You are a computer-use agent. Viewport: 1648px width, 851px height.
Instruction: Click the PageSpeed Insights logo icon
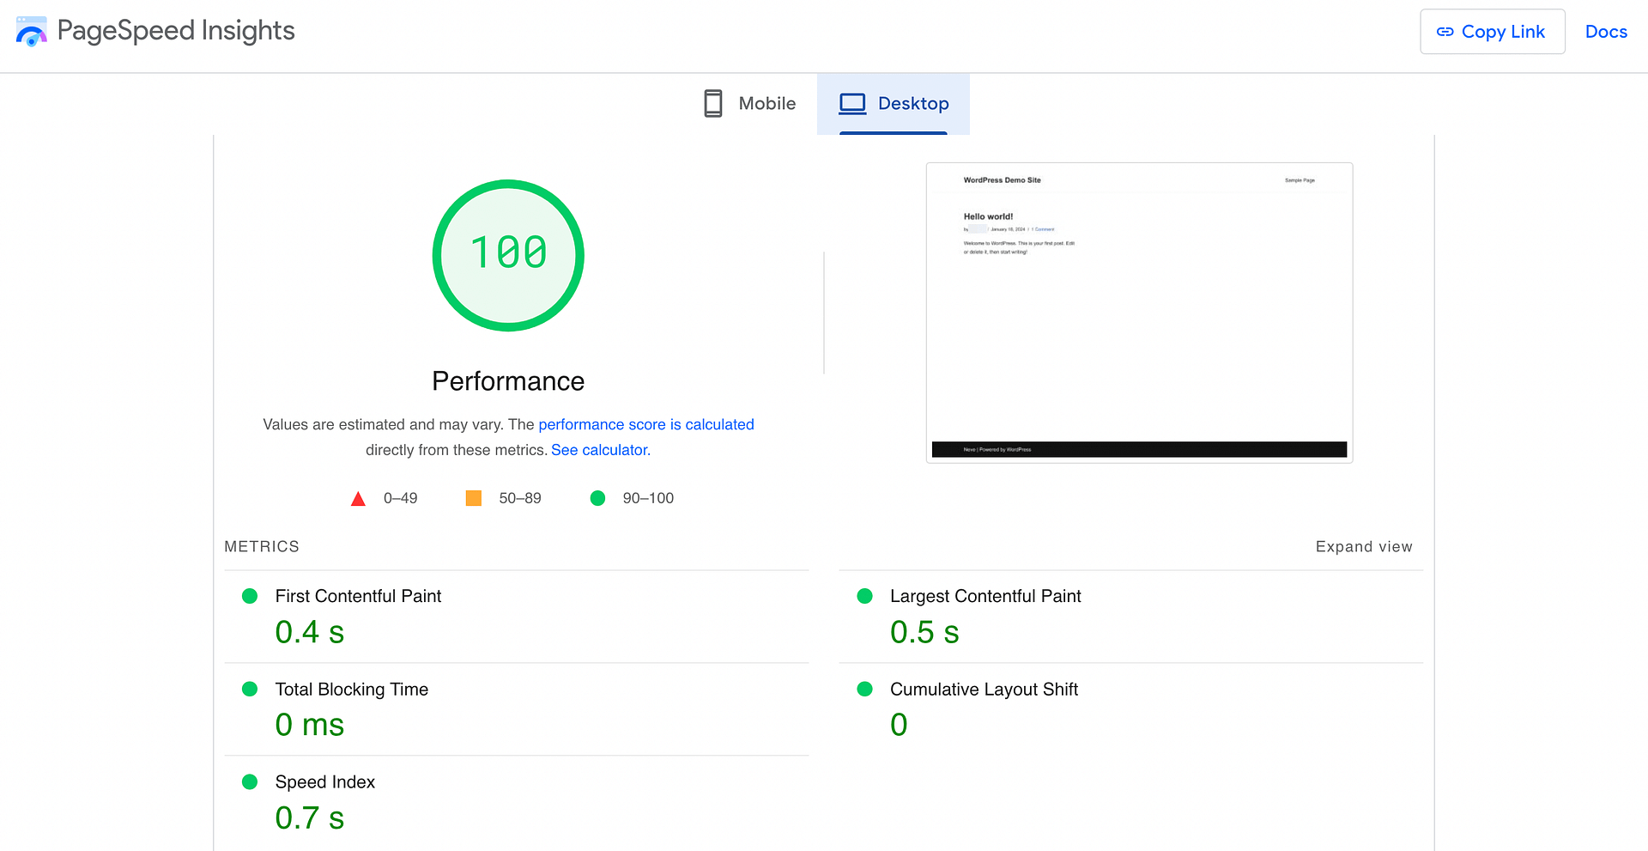[x=31, y=31]
